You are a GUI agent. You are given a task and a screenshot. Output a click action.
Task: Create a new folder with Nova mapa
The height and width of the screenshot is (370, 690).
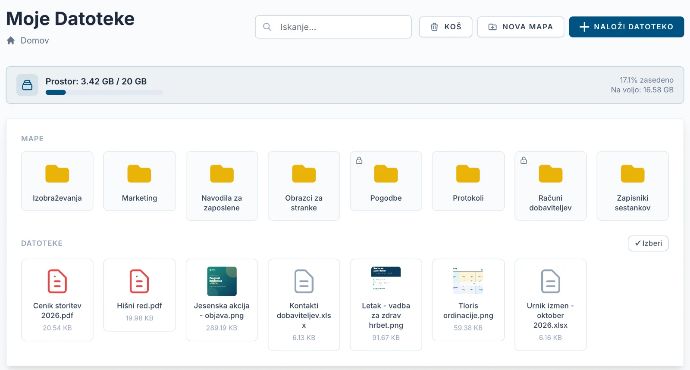click(521, 27)
